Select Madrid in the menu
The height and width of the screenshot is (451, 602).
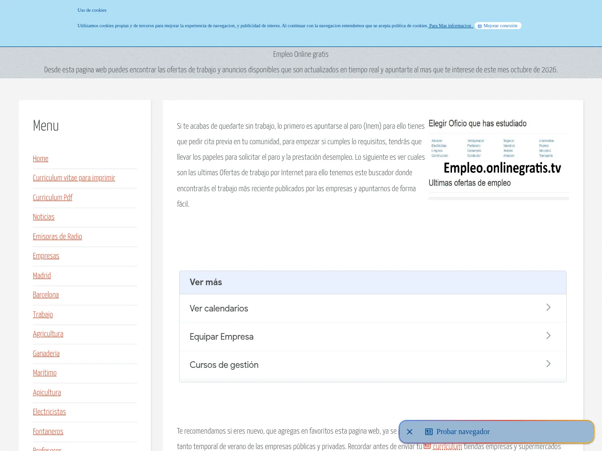42,276
